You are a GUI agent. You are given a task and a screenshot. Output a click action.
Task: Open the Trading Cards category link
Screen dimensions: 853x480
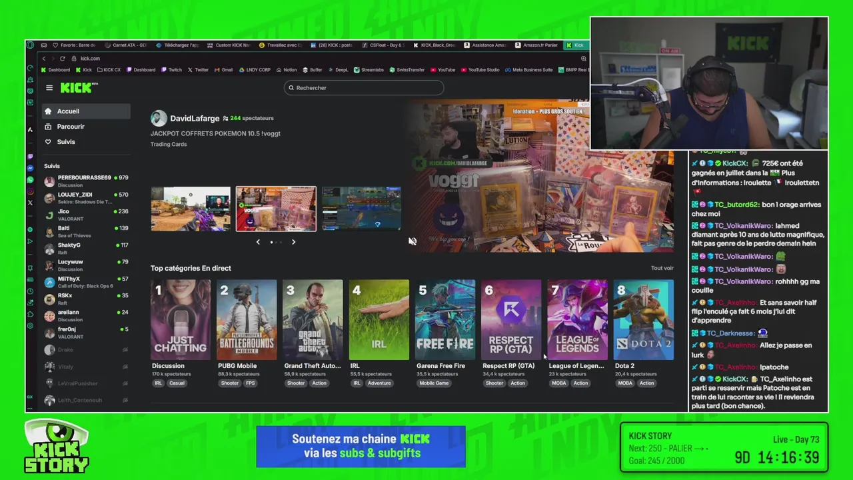(169, 144)
